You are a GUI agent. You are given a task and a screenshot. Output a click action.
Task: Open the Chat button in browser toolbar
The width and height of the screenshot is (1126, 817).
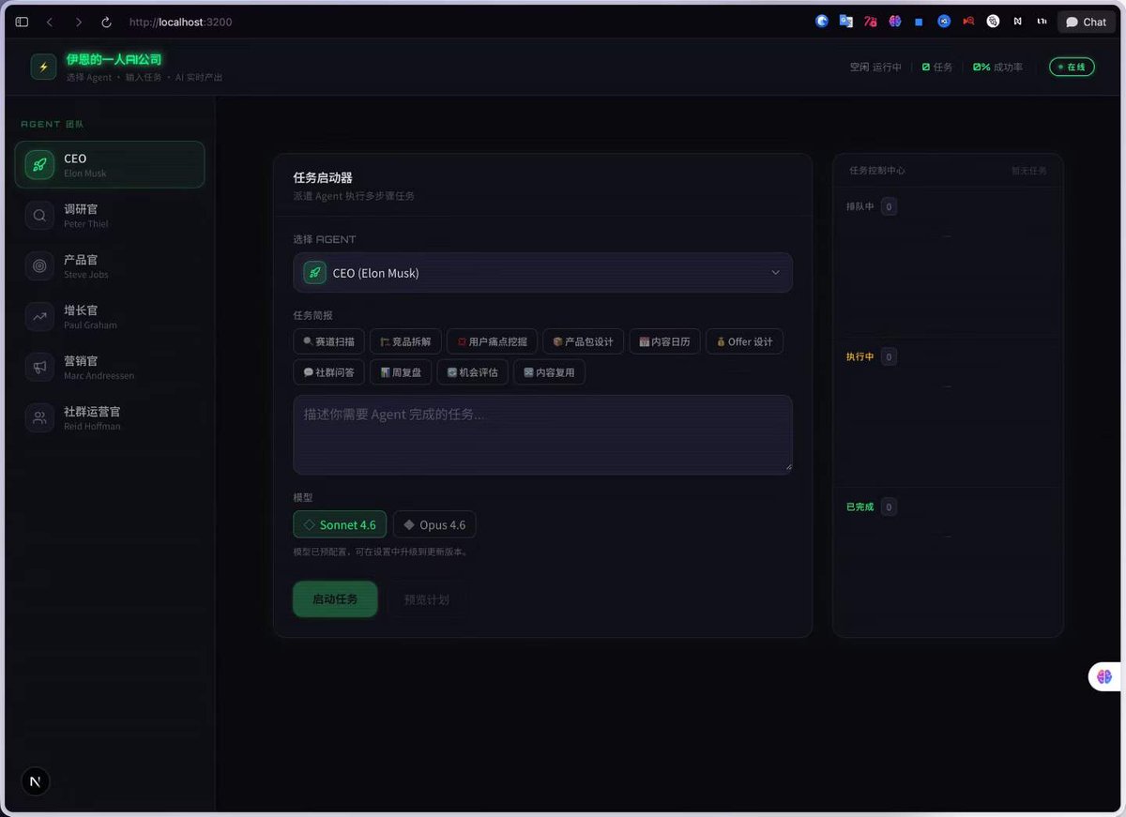click(1087, 22)
